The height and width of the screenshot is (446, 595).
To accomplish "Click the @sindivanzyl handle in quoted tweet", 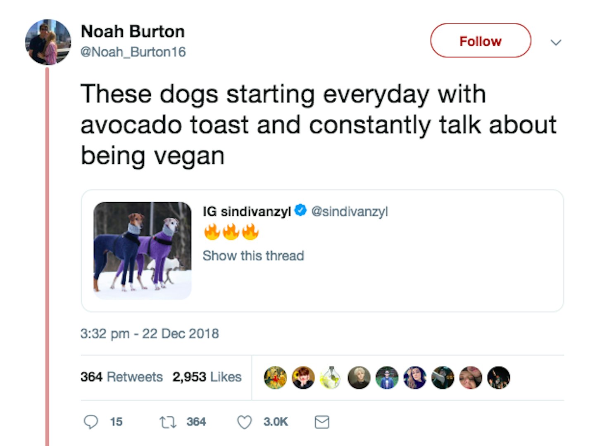I will pyautogui.click(x=350, y=211).
